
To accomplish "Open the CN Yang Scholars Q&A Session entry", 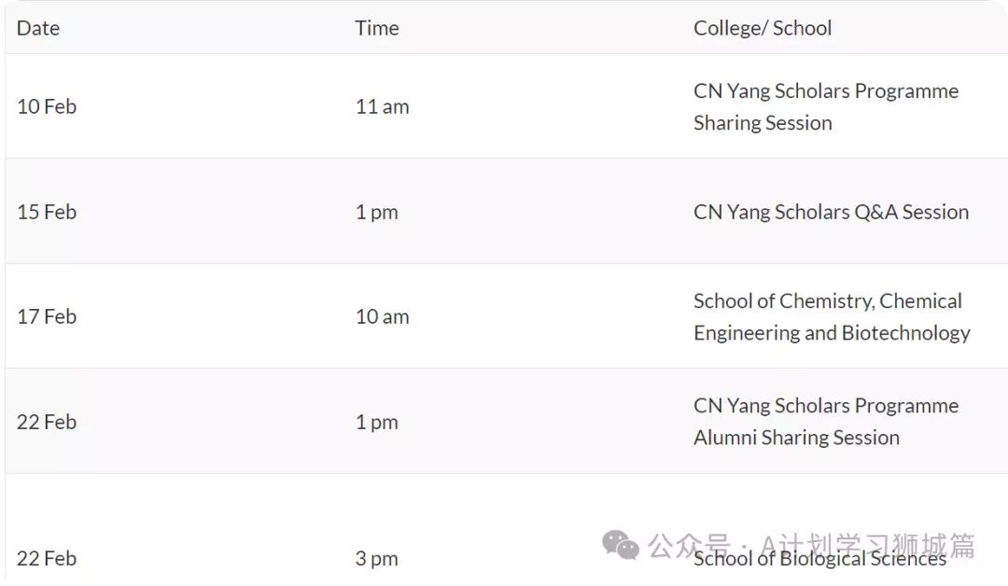I will (832, 212).
